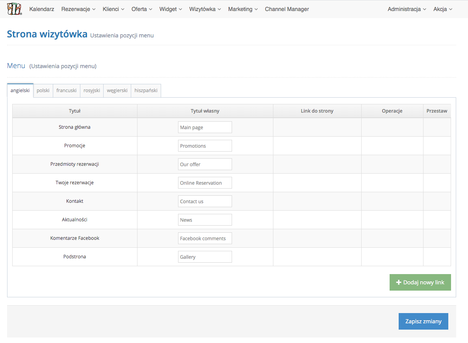The height and width of the screenshot is (343, 468).
Task: Click the Dodaj nowy link button
Action: pyautogui.click(x=420, y=282)
